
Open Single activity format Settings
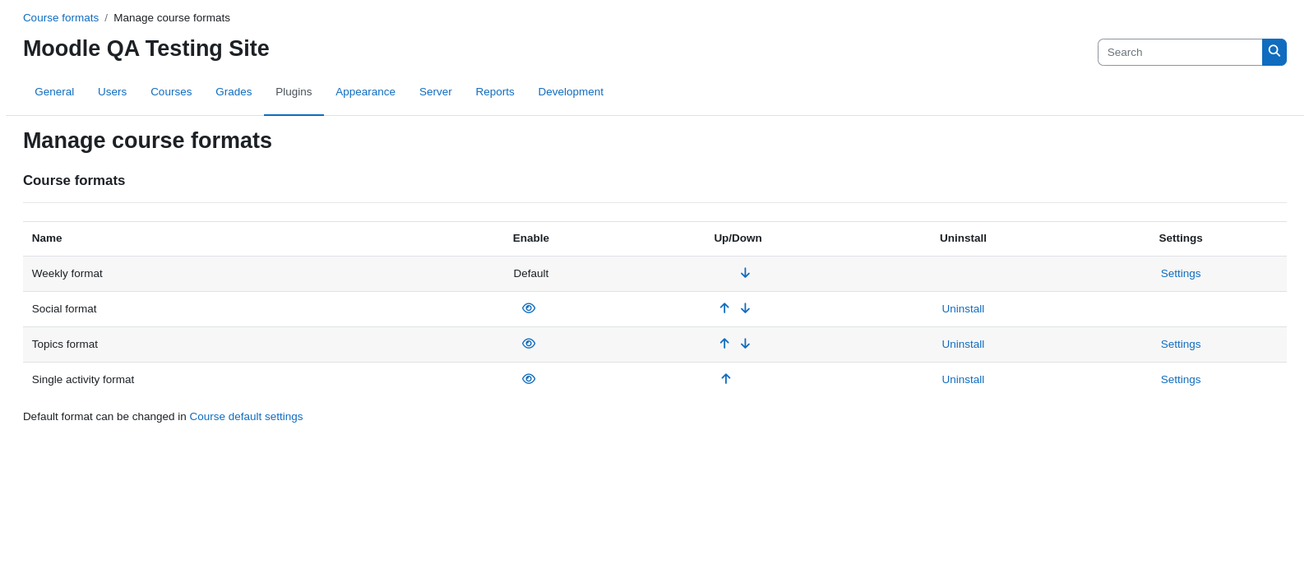1181,380
